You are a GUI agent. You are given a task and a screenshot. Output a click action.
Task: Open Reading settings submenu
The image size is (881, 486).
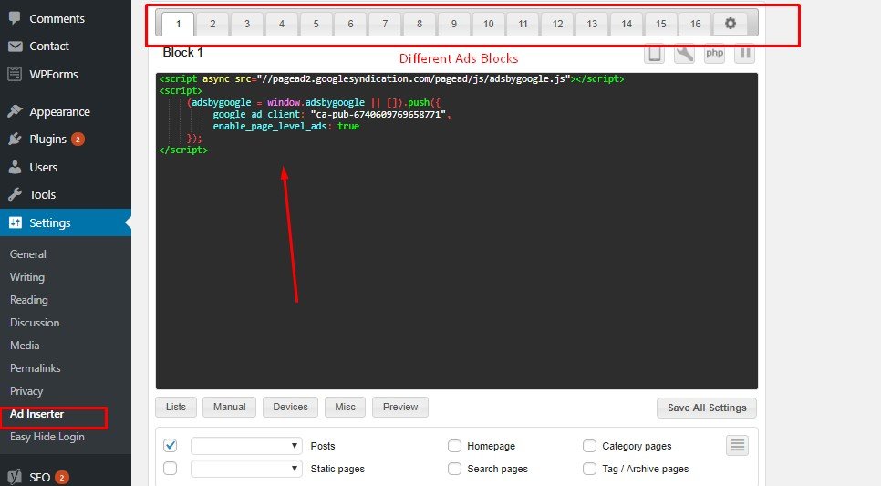point(28,300)
